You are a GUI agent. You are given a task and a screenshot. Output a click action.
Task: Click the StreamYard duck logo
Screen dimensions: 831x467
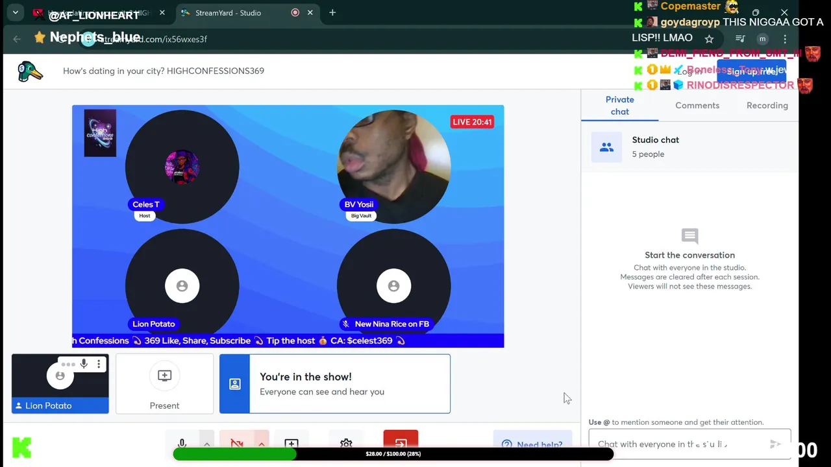(x=30, y=71)
